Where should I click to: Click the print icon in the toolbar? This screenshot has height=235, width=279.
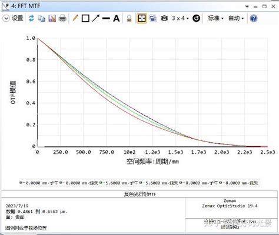[62, 18]
